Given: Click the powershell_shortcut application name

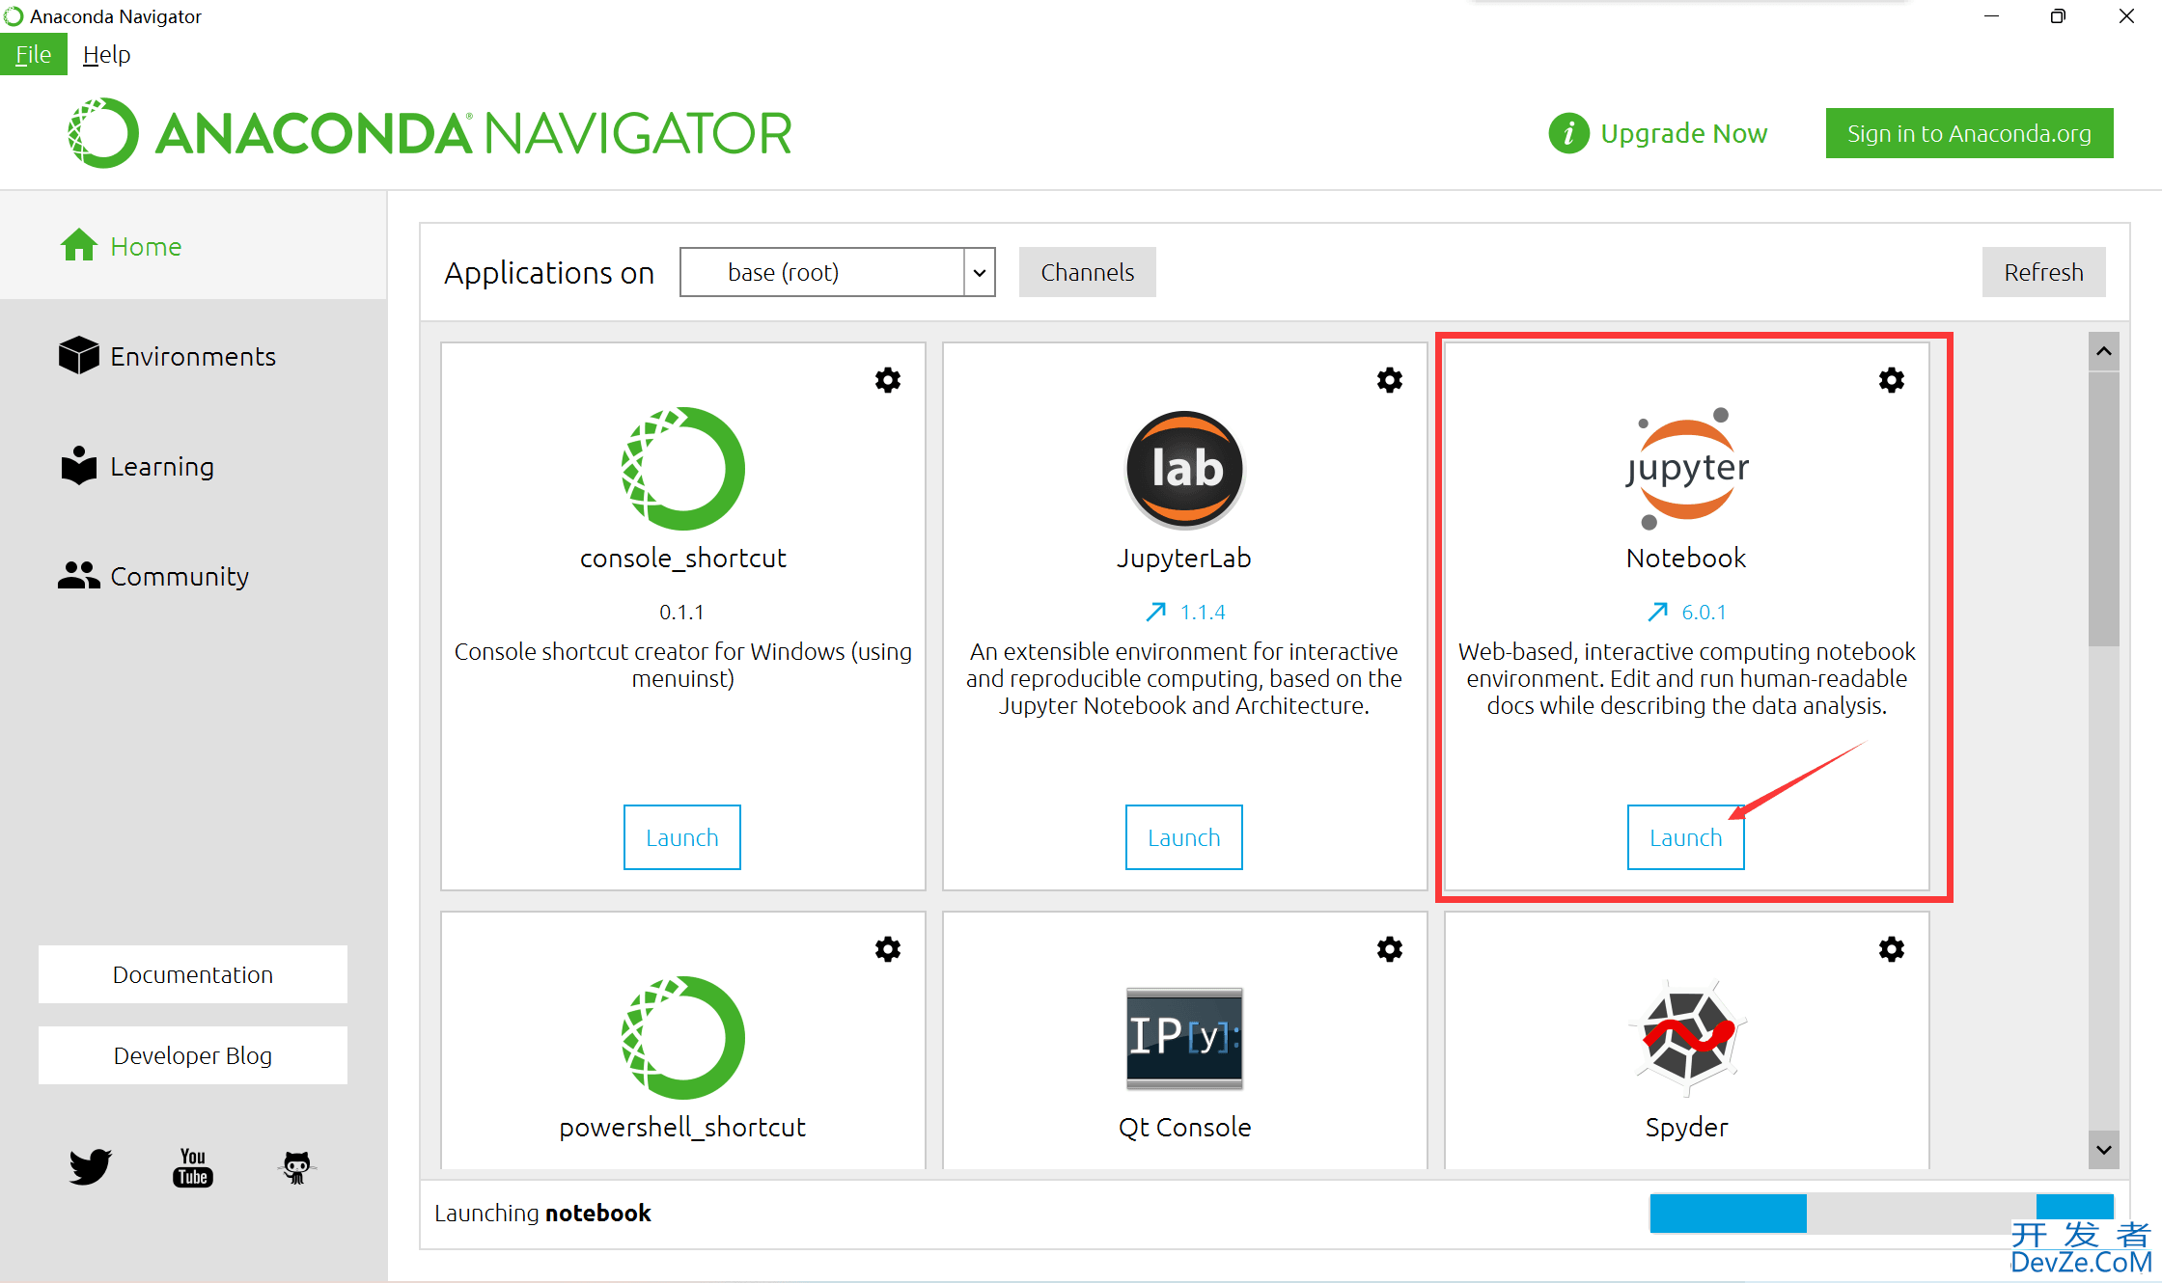Looking at the screenshot, I should pos(682,1127).
